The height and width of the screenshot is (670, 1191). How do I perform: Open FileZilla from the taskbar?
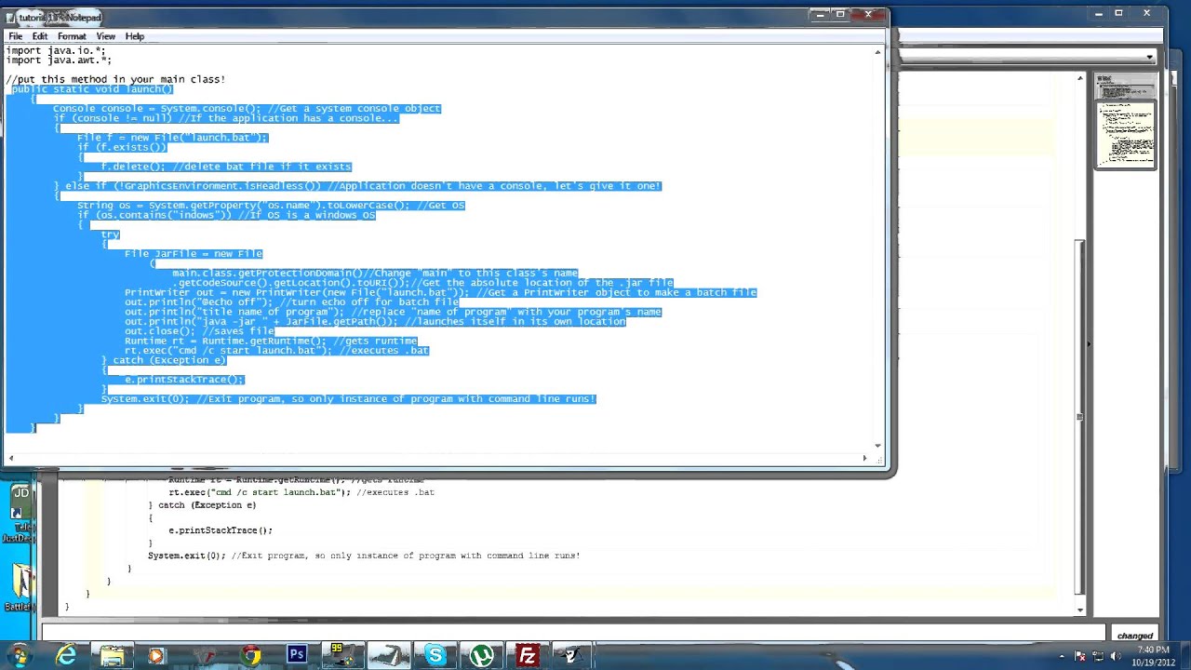point(527,656)
